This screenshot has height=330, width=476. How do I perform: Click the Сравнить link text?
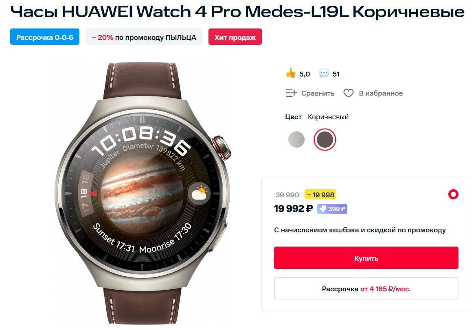pos(318,94)
